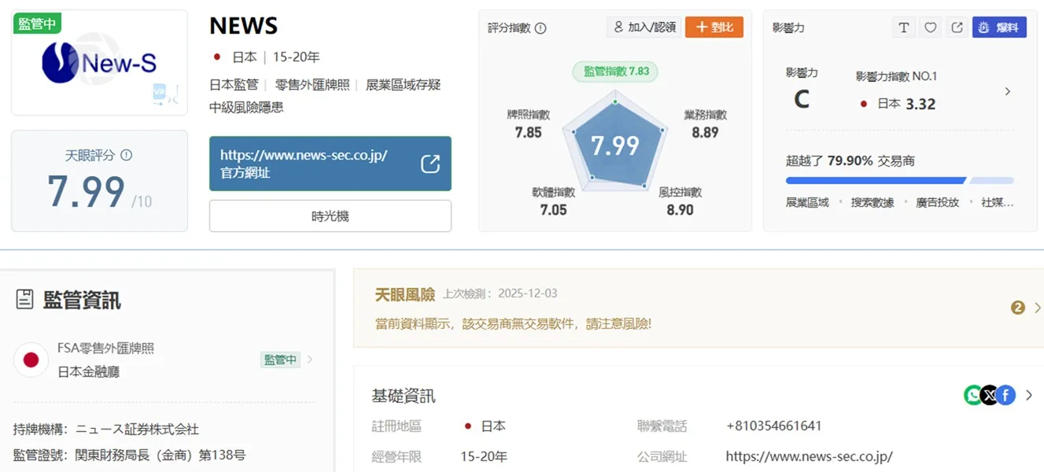Viewport: 1044px width, 472px height.
Task: Click 廣告投放 under progress bar
Action: click(937, 202)
